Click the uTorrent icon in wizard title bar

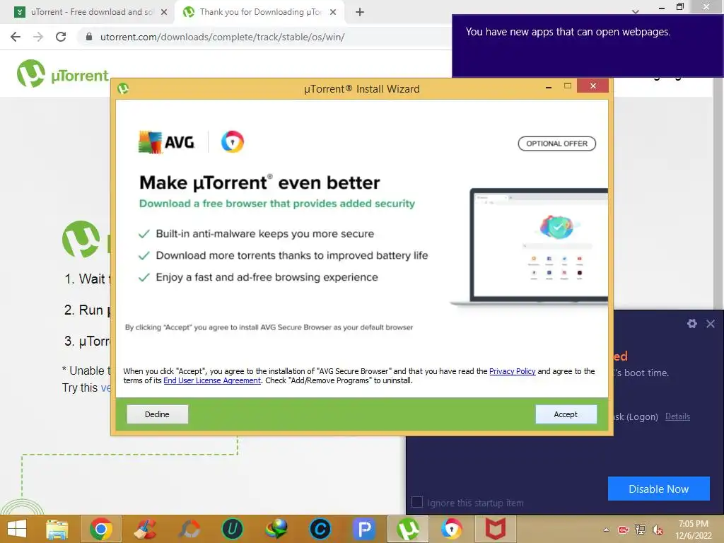(x=123, y=88)
